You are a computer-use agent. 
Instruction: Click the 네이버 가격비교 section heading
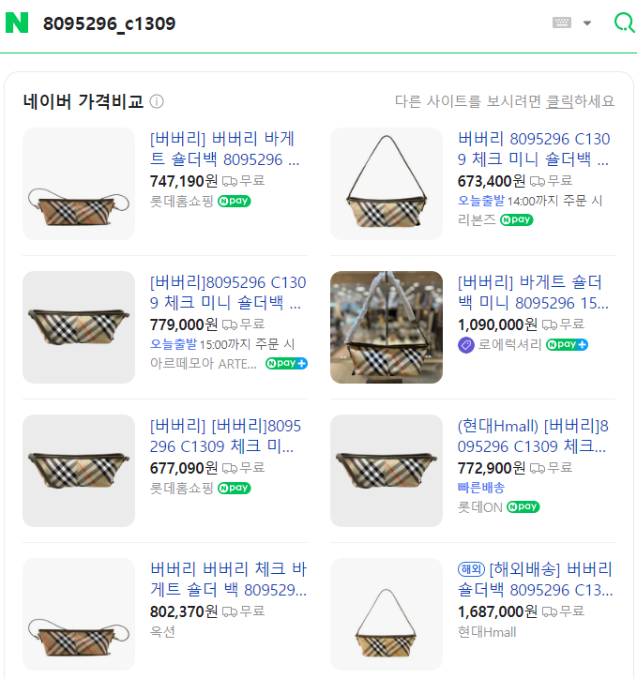[83, 101]
